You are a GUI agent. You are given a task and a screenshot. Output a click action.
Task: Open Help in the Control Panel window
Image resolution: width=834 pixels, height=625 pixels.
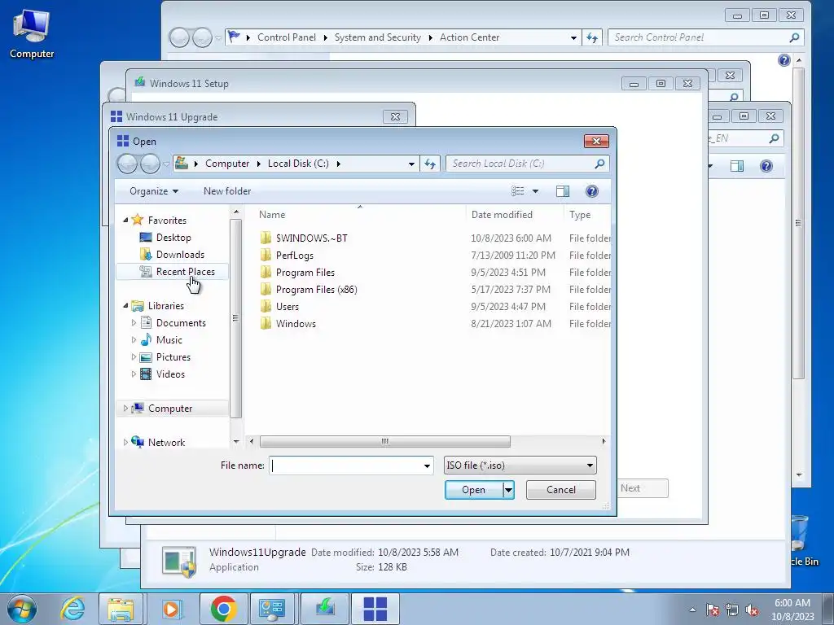coord(784,60)
